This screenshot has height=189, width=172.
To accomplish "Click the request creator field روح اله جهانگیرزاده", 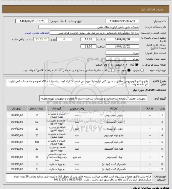I will pyautogui.click(x=95, y=33).
